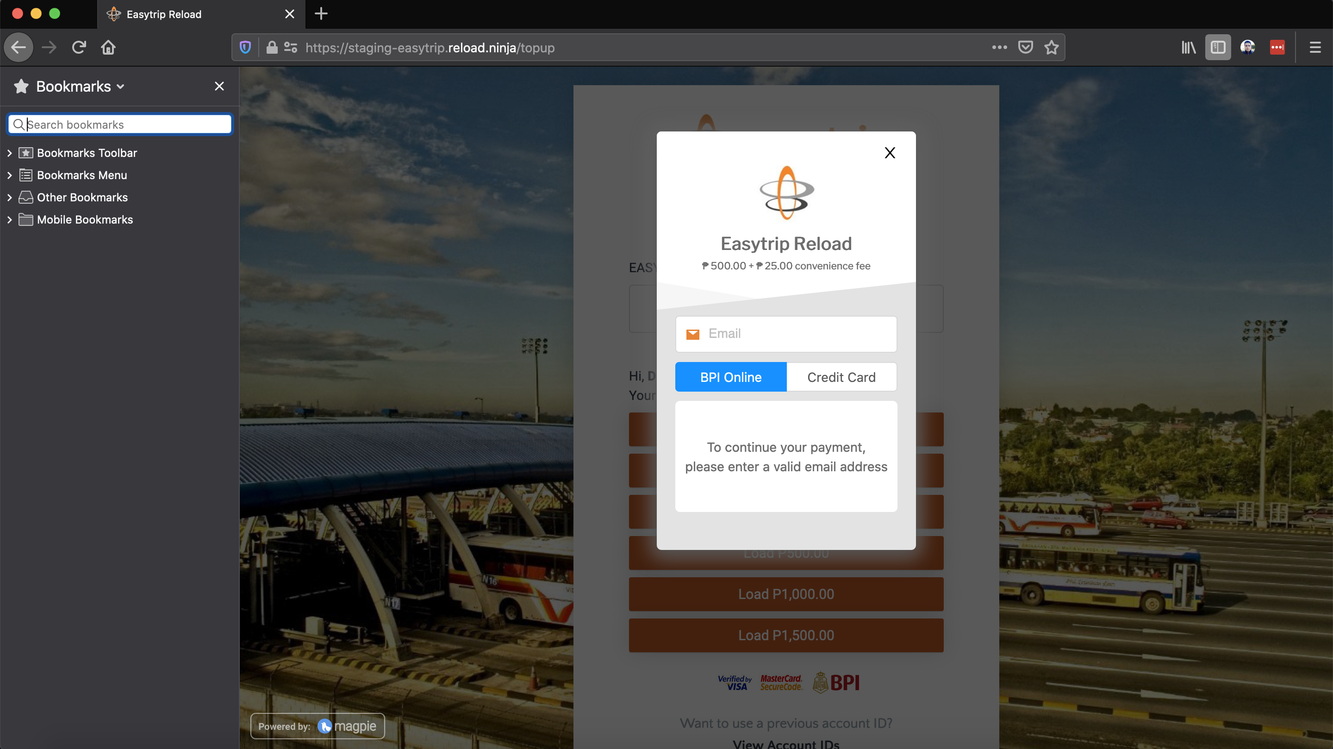Select the Credit Card payment tab
This screenshot has width=1333, height=749.
(x=841, y=377)
